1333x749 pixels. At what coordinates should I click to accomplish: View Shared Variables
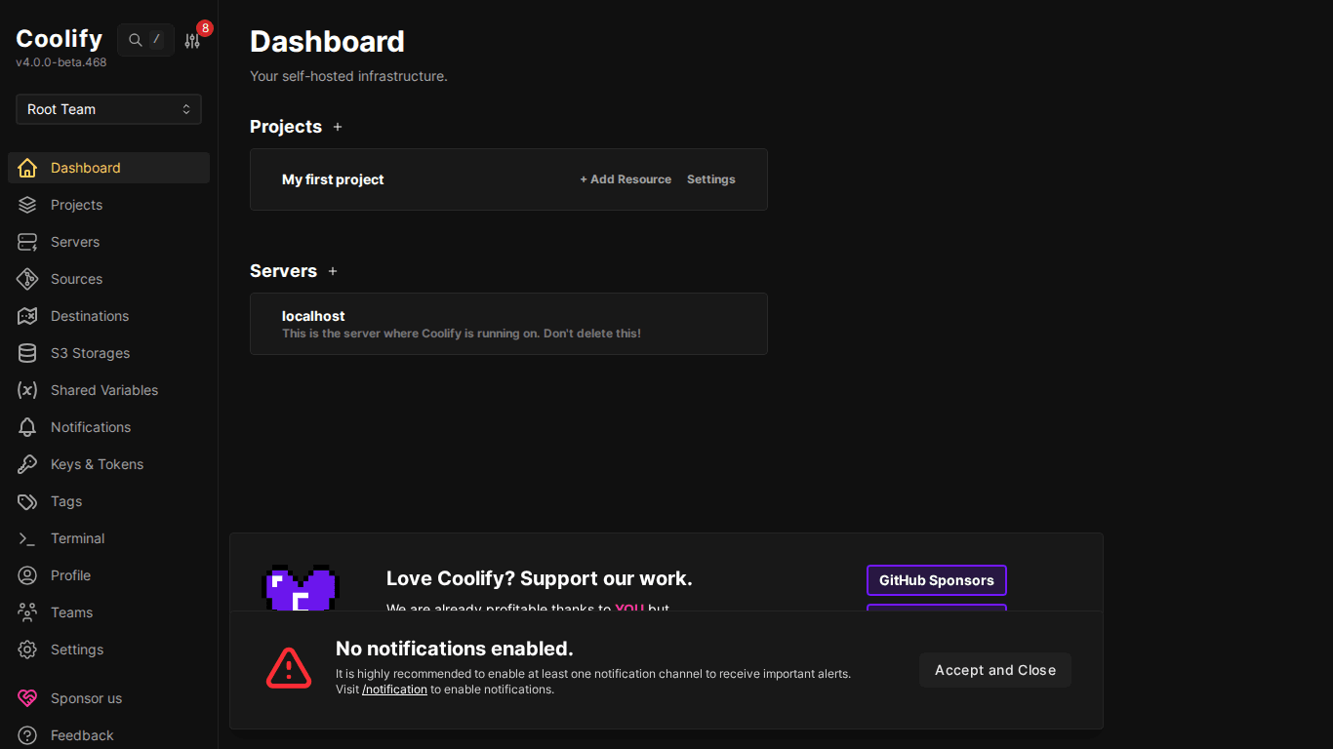pos(104,390)
